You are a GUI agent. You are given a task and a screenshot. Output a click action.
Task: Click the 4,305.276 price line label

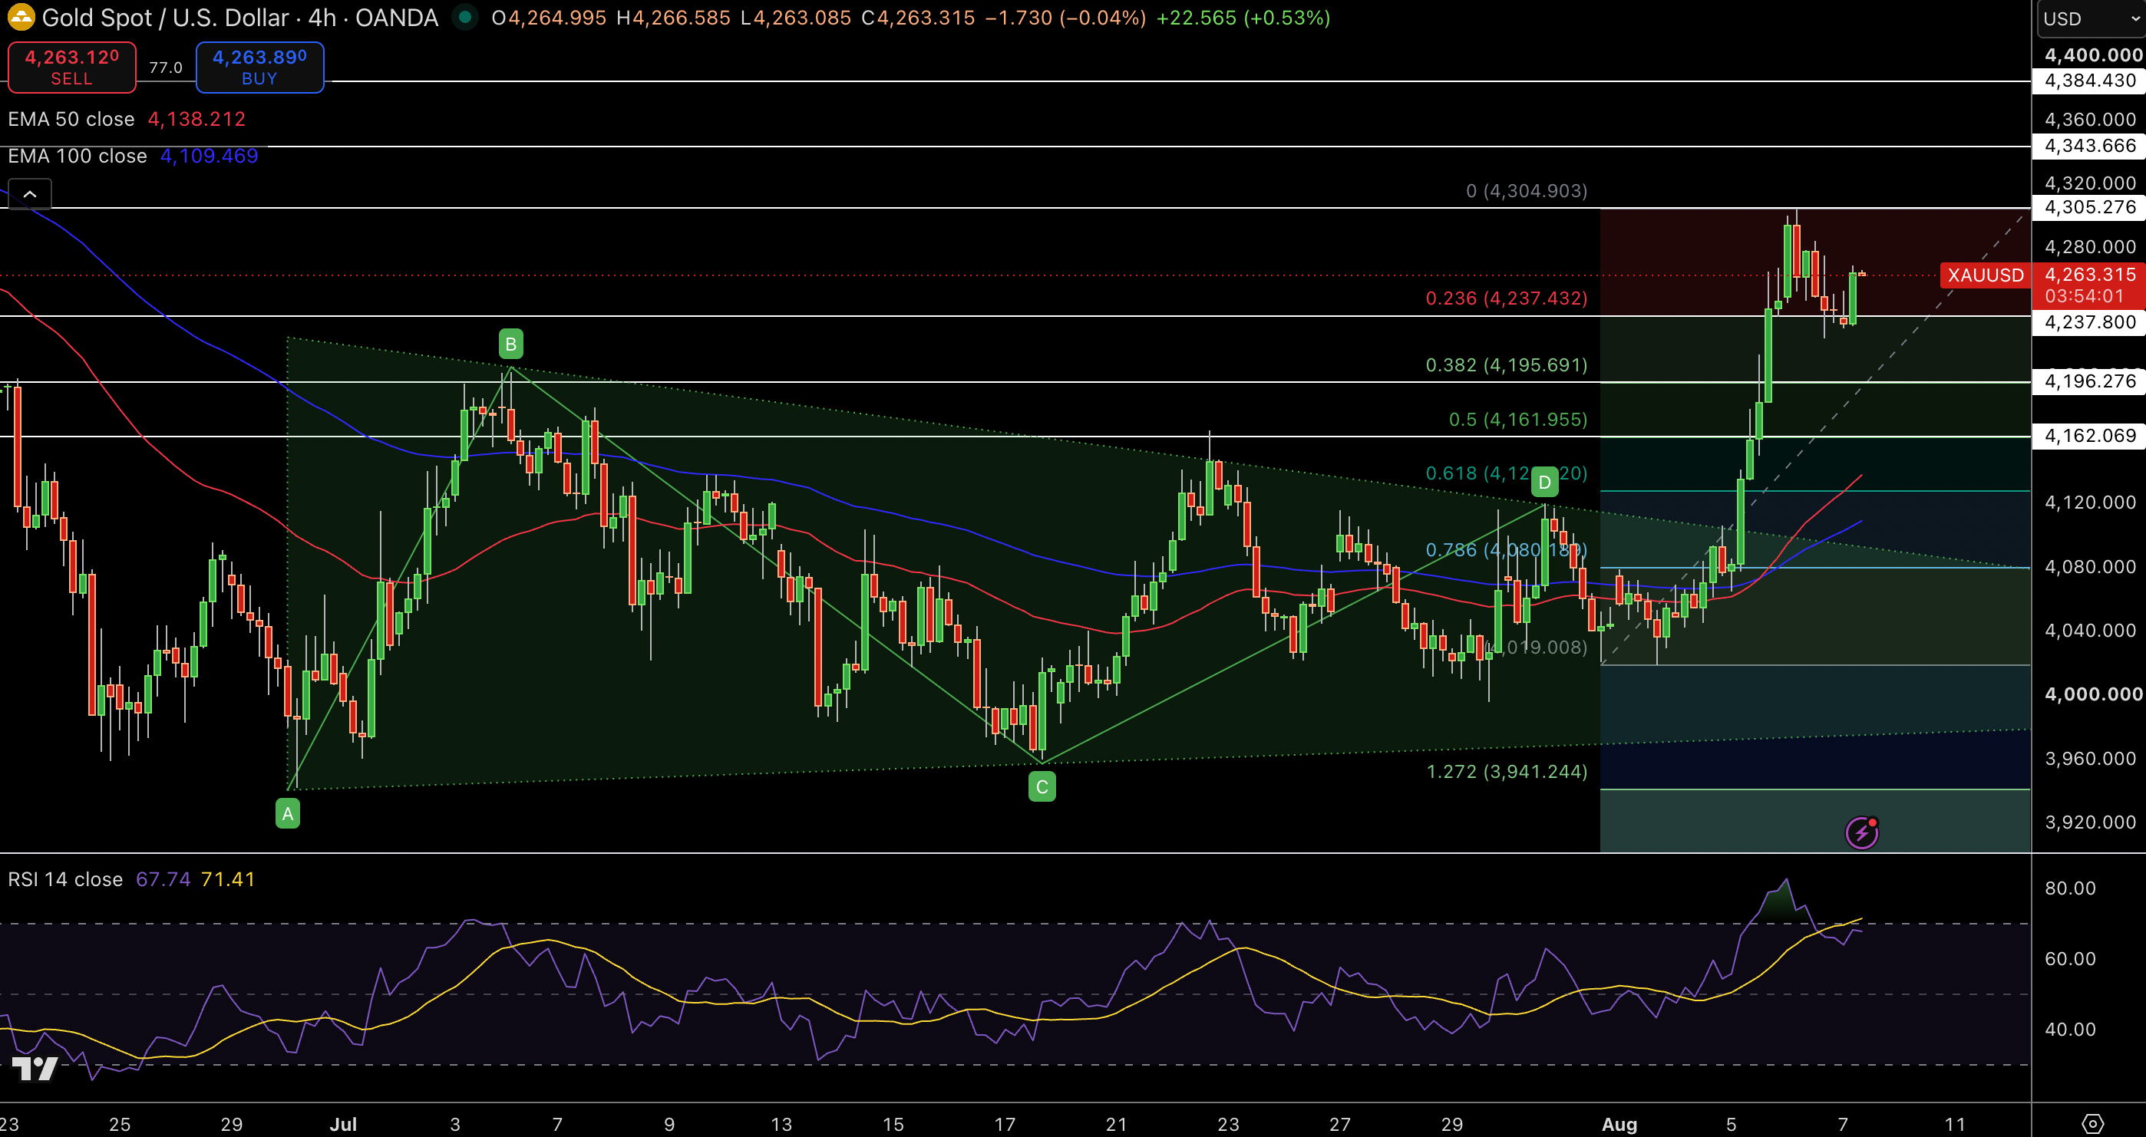[x=2089, y=206]
